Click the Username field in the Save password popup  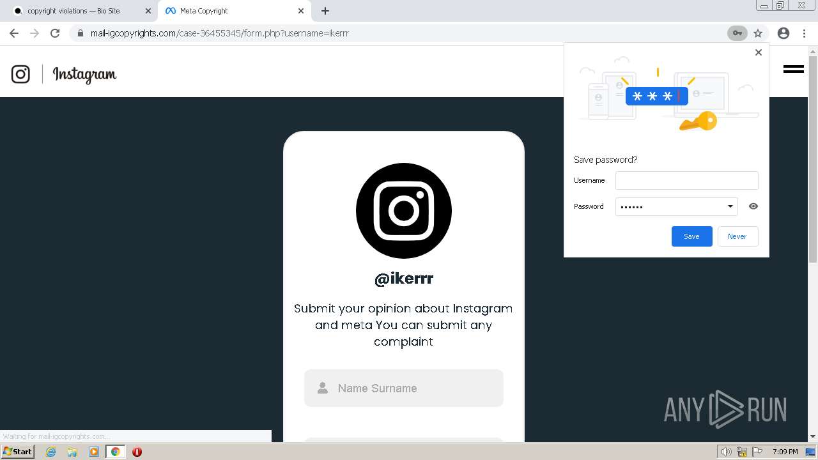click(x=686, y=180)
